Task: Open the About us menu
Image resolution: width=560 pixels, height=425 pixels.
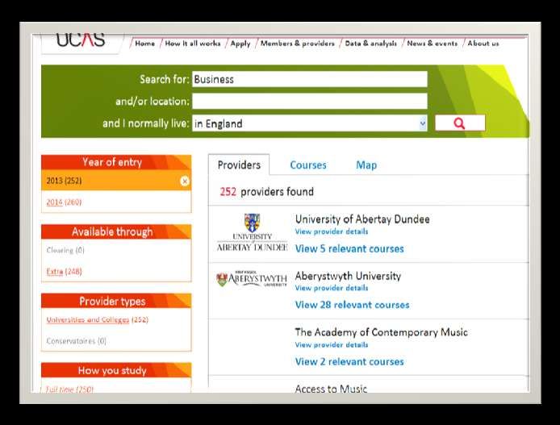Action: (483, 44)
